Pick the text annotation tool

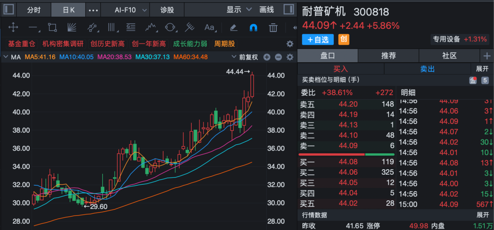click(209, 27)
